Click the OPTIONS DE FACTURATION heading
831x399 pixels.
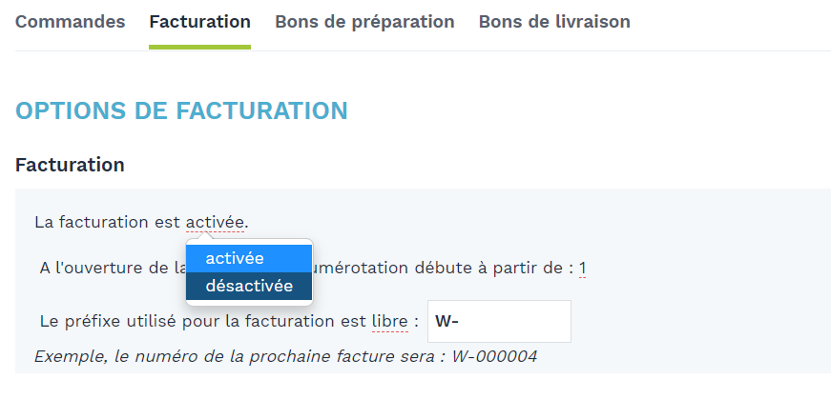tap(181, 111)
